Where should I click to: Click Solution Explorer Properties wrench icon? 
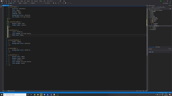[163, 7]
